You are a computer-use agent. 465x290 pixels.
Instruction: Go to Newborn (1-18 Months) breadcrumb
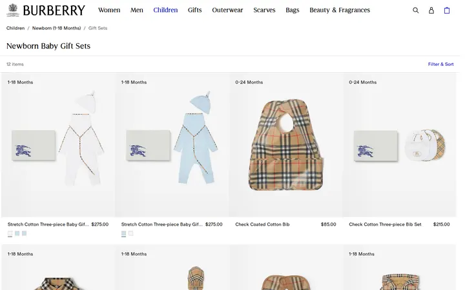click(x=56, y=28)
